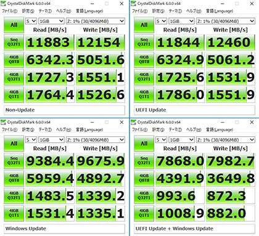Open ファイル(F) menu in UEFI Update window

click(139, 11)
